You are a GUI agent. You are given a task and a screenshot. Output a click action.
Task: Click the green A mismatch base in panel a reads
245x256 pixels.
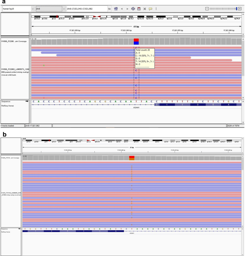pos(44,66)
